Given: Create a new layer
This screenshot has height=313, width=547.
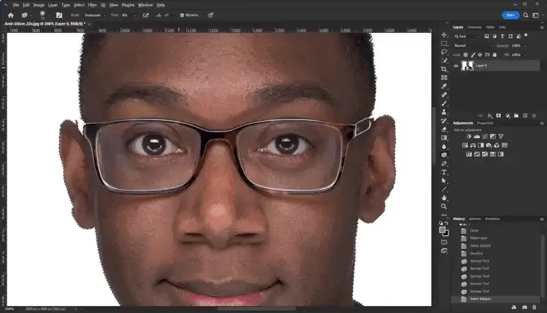Looking at the screenshot, I should [525, 115].
